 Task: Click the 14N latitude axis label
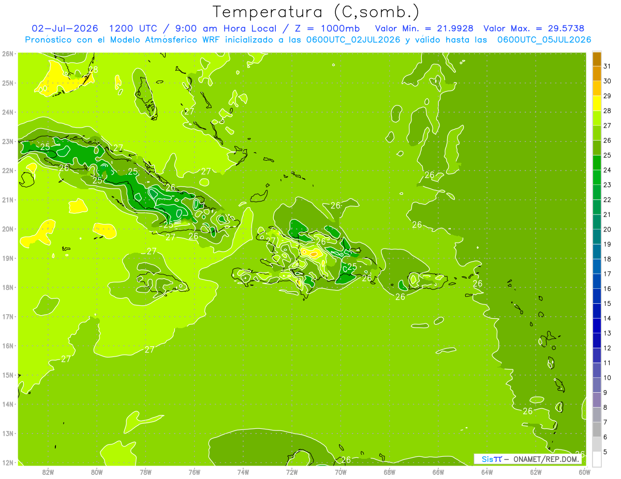8,404
